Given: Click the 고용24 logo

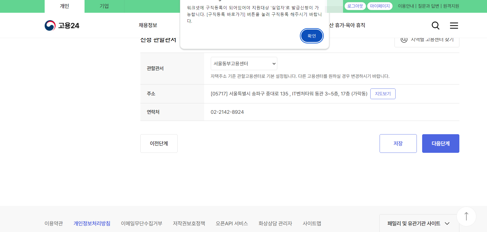Looking at the screenshot, I should [x=62, y=26].
